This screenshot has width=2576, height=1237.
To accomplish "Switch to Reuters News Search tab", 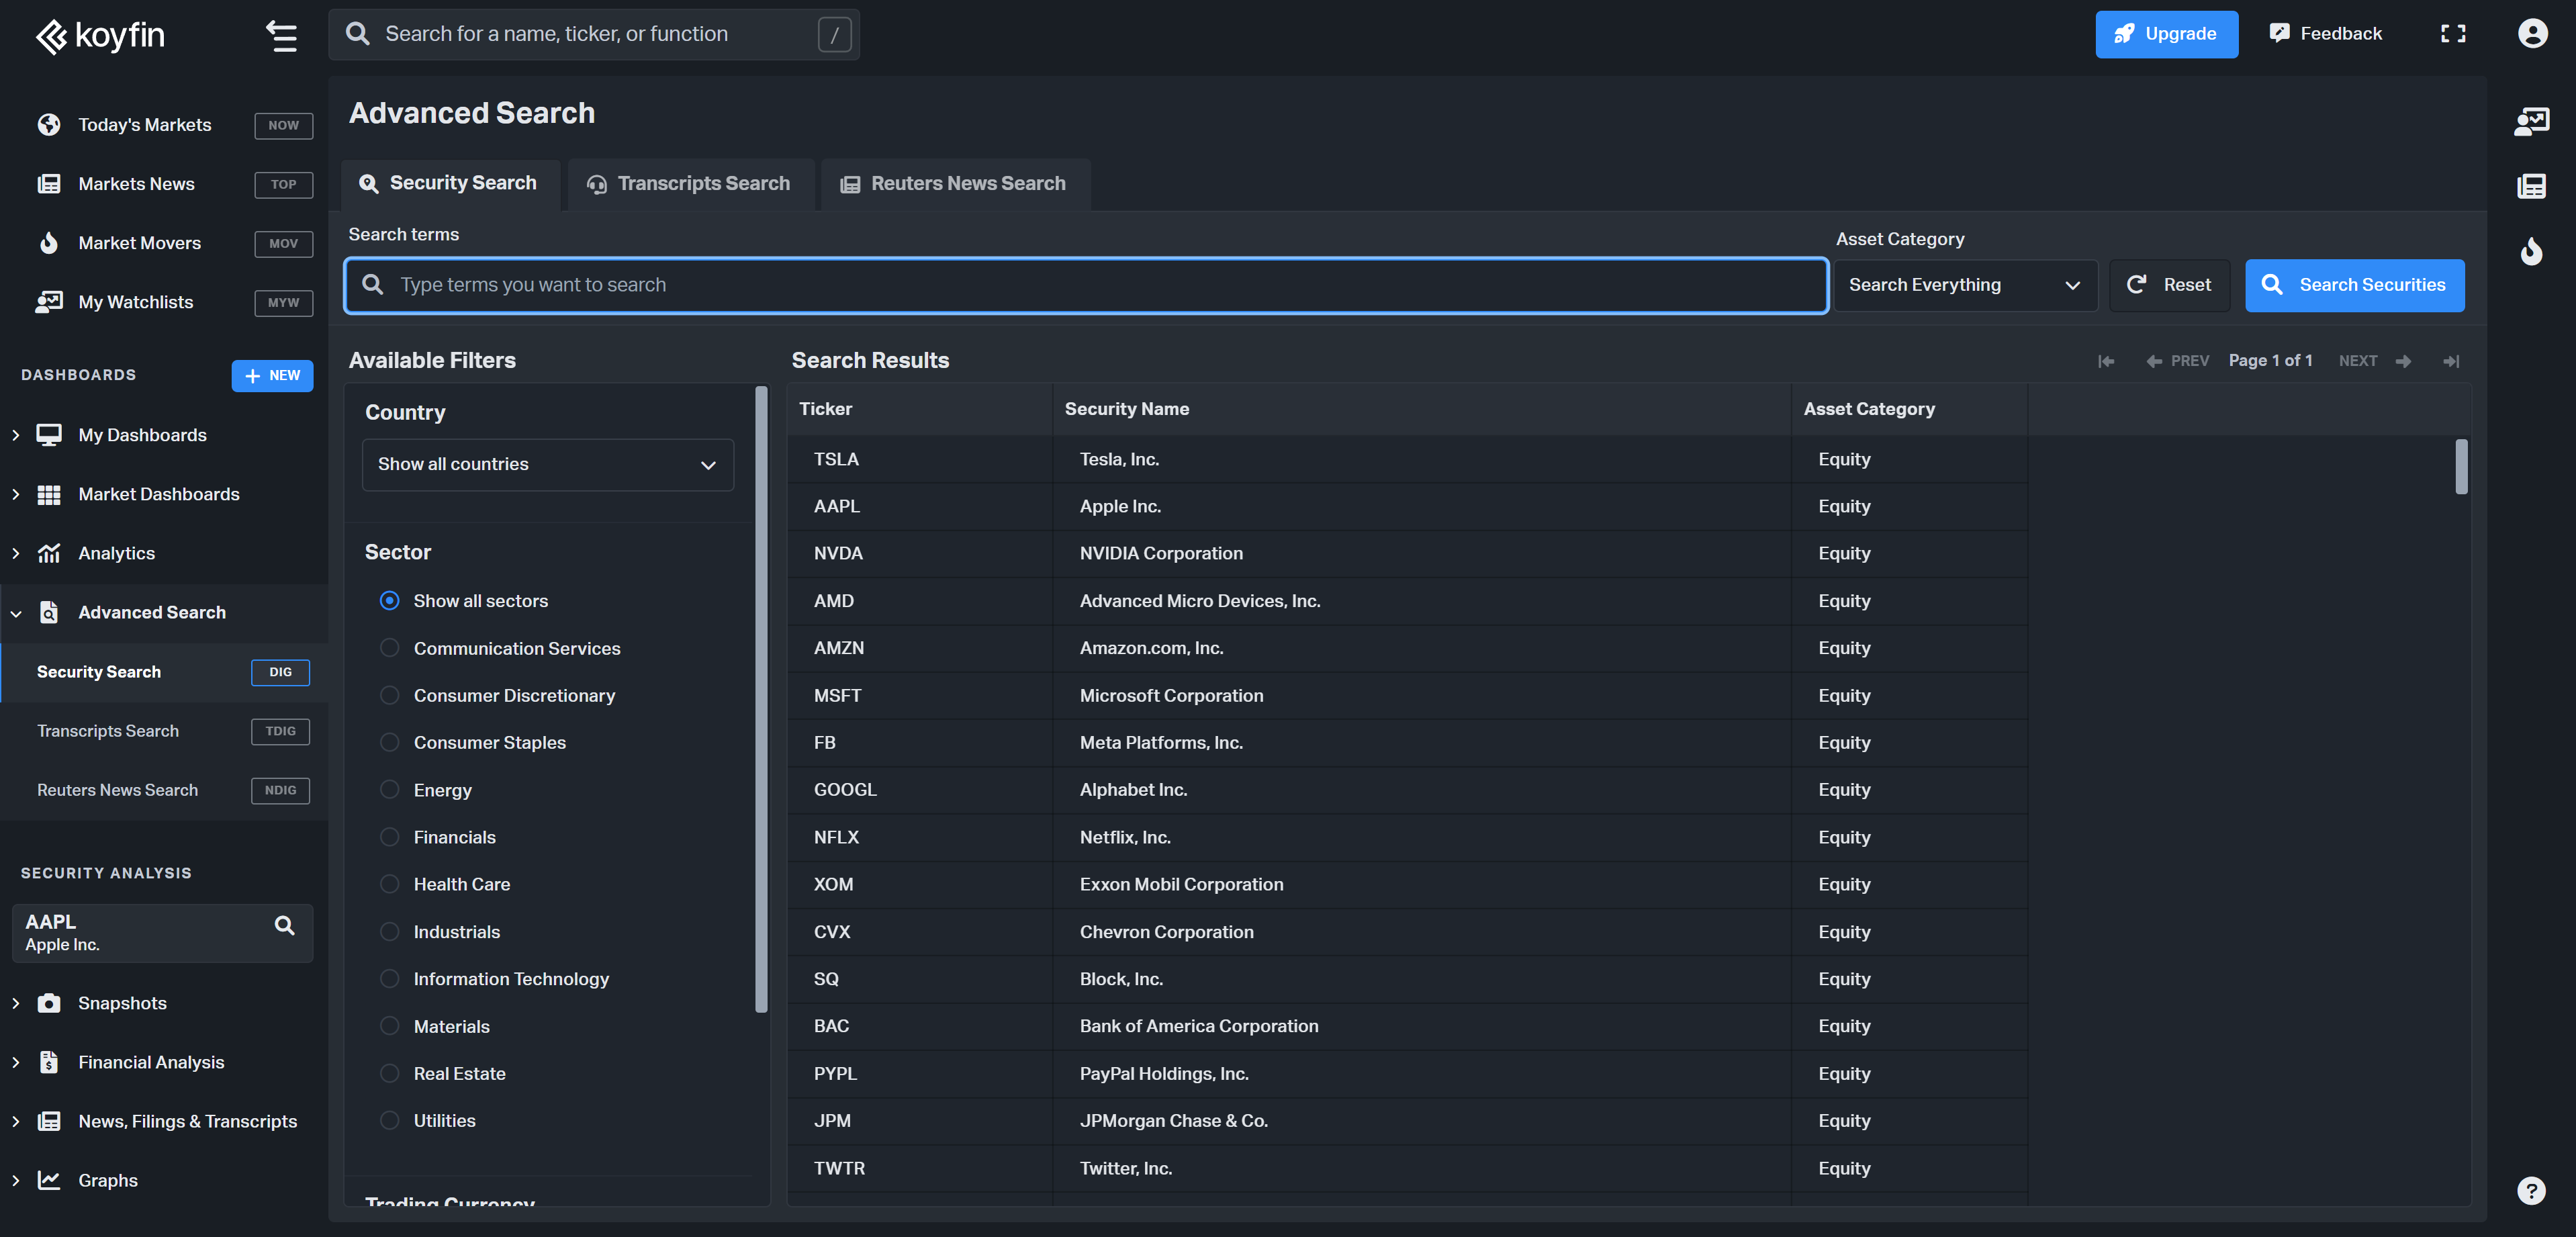I will pyautogui.click(x=955, y=184).
